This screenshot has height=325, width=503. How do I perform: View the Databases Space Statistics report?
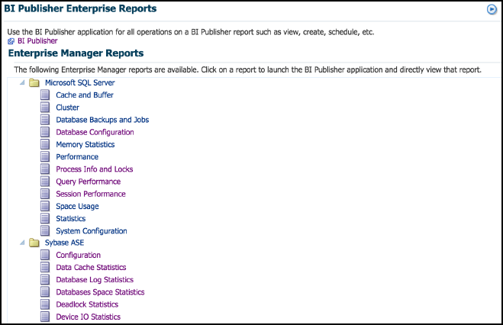click(100, 292)
